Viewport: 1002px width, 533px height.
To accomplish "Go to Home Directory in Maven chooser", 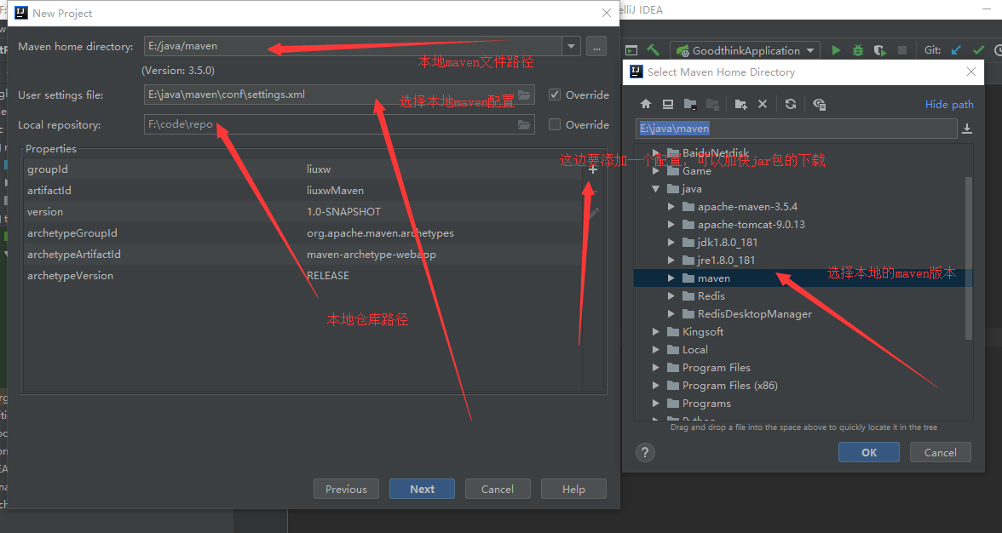I will [646, 104].
